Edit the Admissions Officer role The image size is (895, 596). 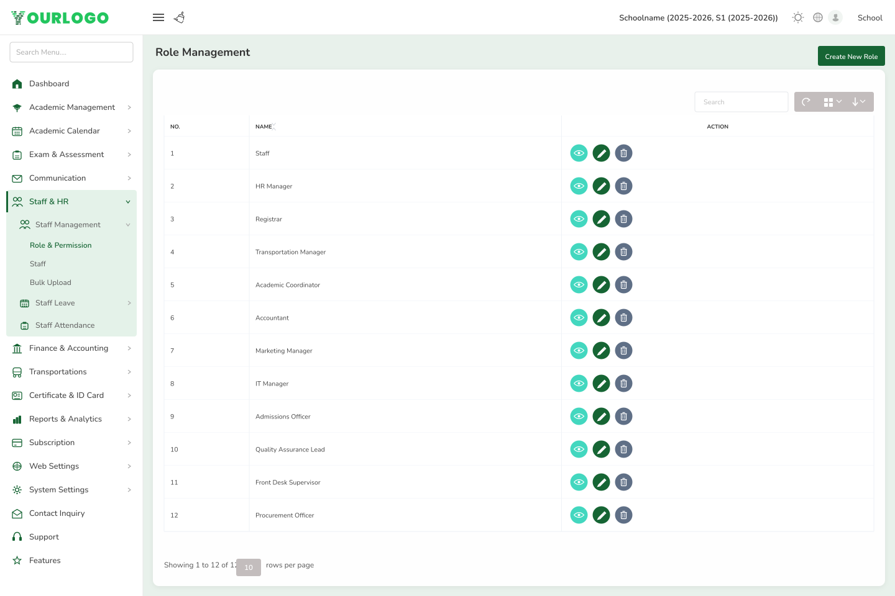601,417
